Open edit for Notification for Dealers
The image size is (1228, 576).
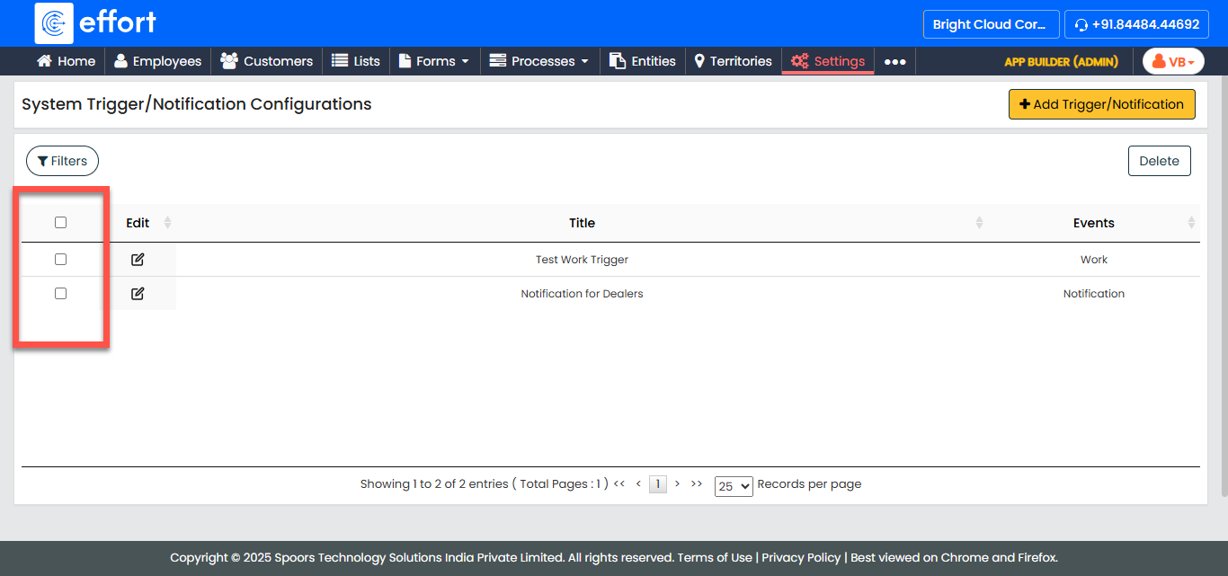138,294
